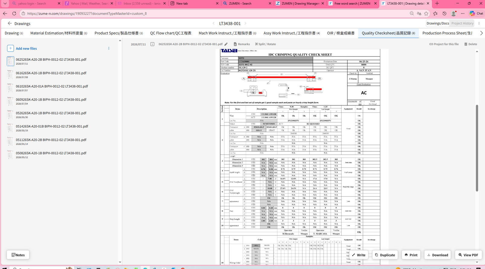Screen dimensions: 485x269
Task: Select the Split / Rotate tool
Action: pyautogui.click(x=265, y=44)
